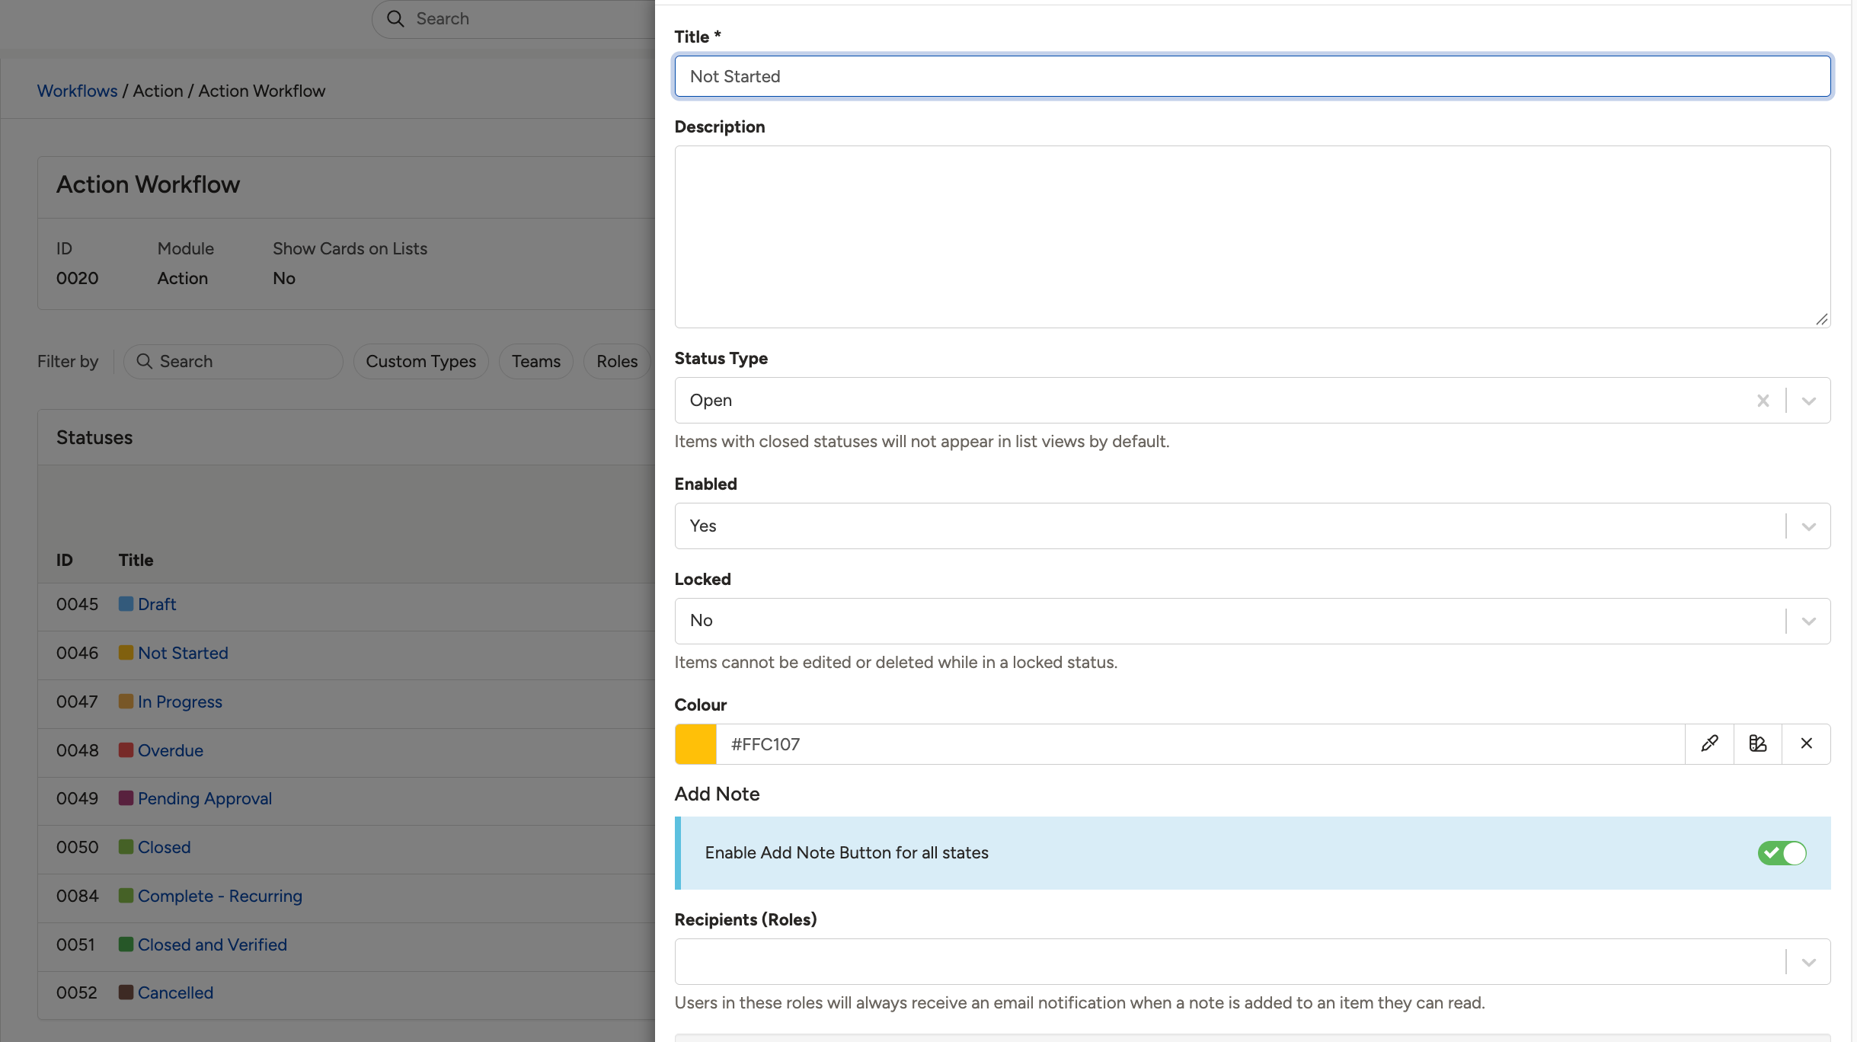Expand the Status Type dropdown arrow
The image size is (1857, 1042).
(1808, 401)
